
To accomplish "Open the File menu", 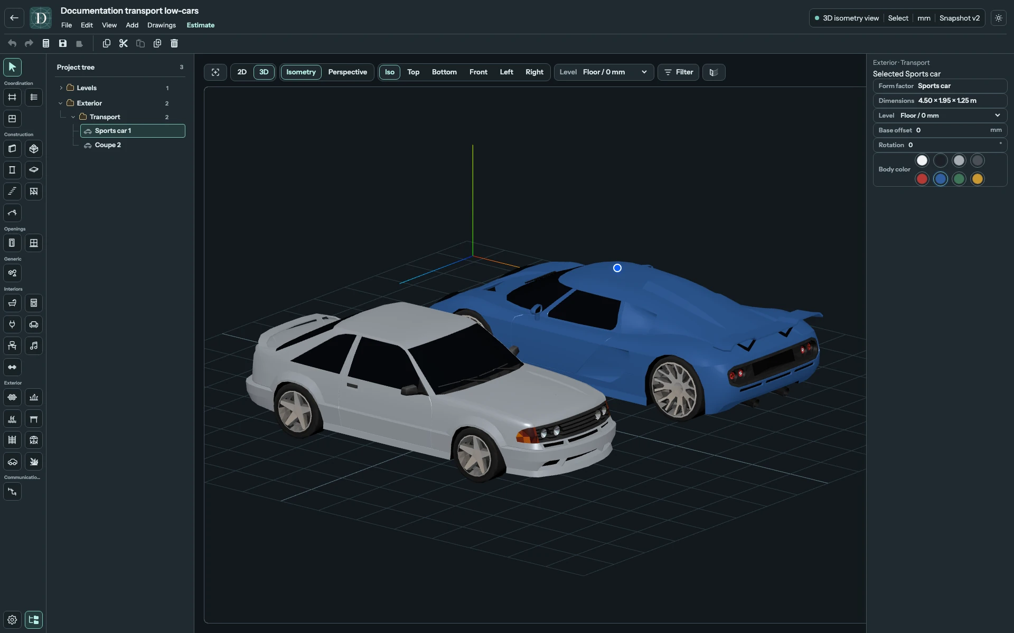I will click(67, 25).
